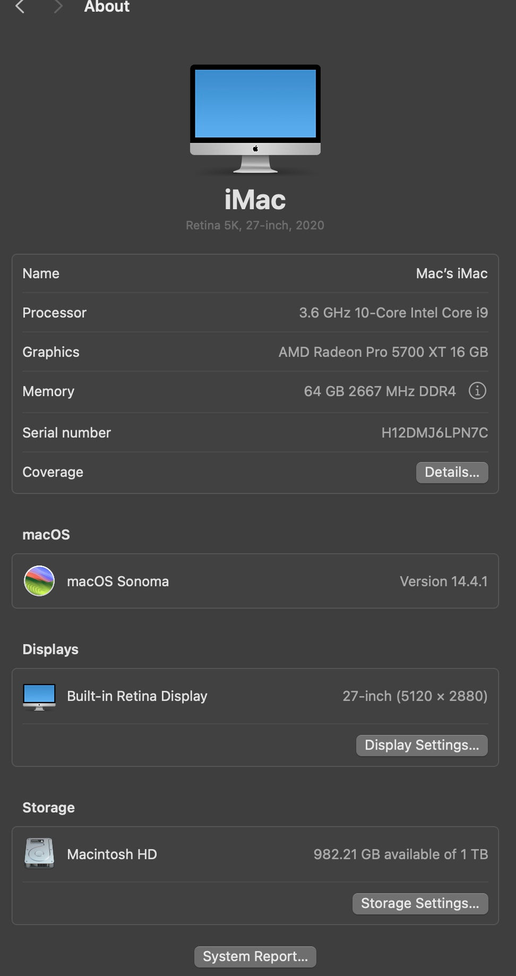
Task: Open Display Settings
Action: pyautogui.click(x=422, y=745)
